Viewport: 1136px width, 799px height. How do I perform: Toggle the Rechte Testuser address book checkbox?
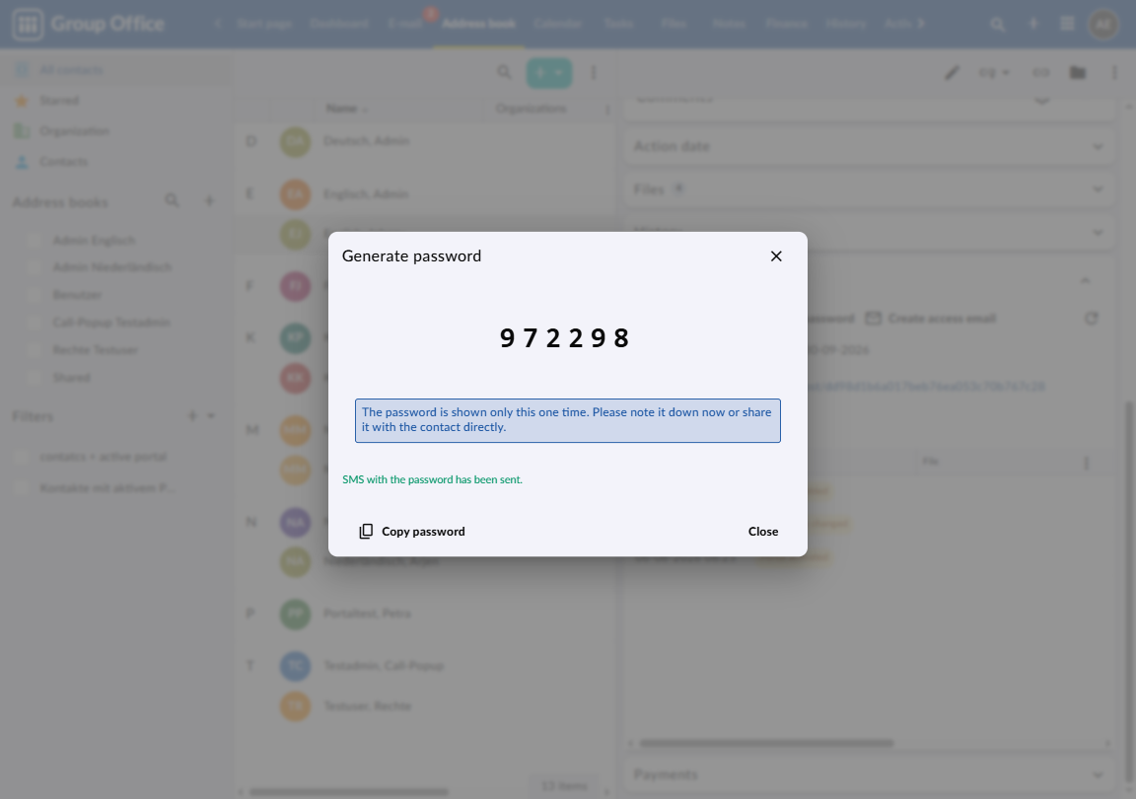35,350
